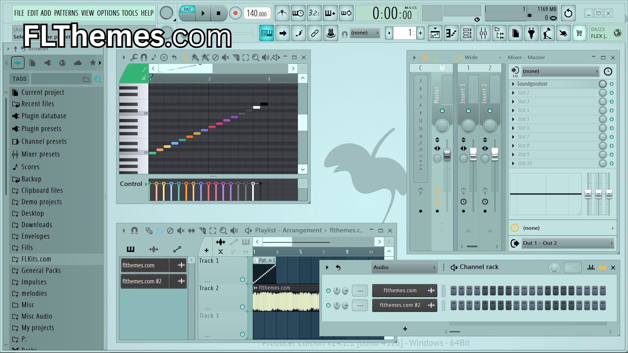Click the typing keyboard to piano icon

point(267,33)
